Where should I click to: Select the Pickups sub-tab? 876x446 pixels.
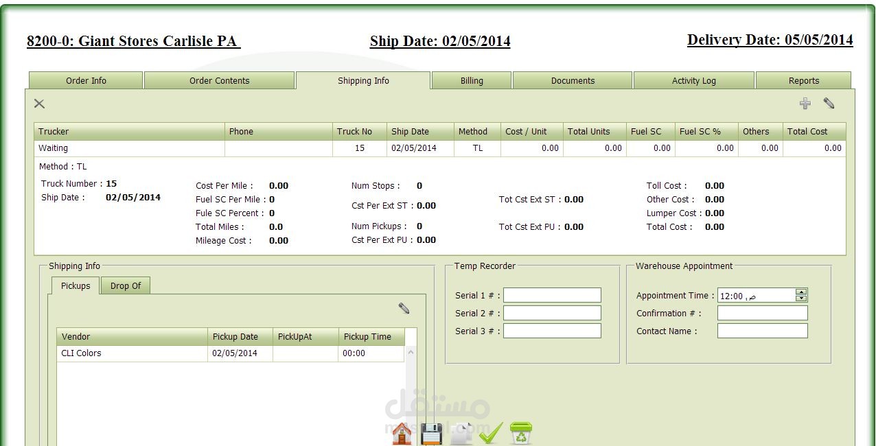[x=76, y=285]
